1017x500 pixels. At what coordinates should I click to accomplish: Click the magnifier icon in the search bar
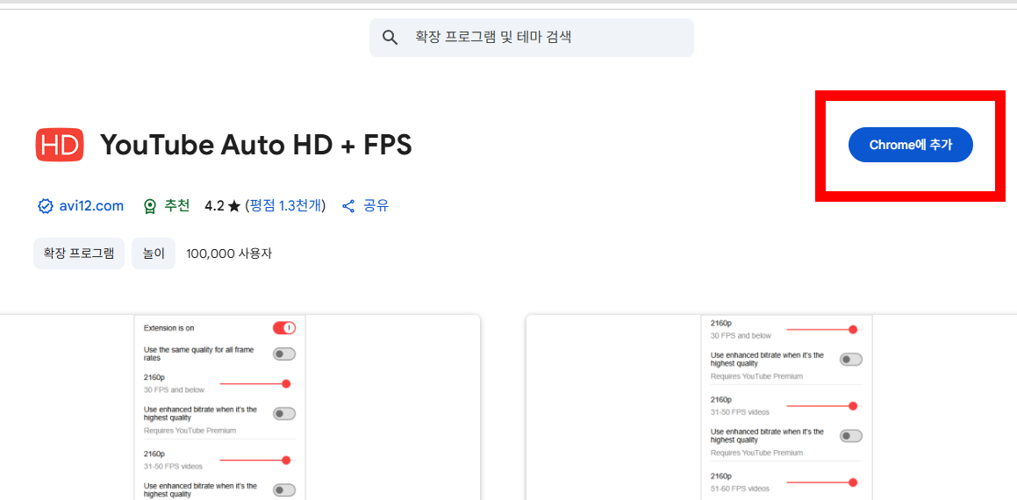(390, 38)
